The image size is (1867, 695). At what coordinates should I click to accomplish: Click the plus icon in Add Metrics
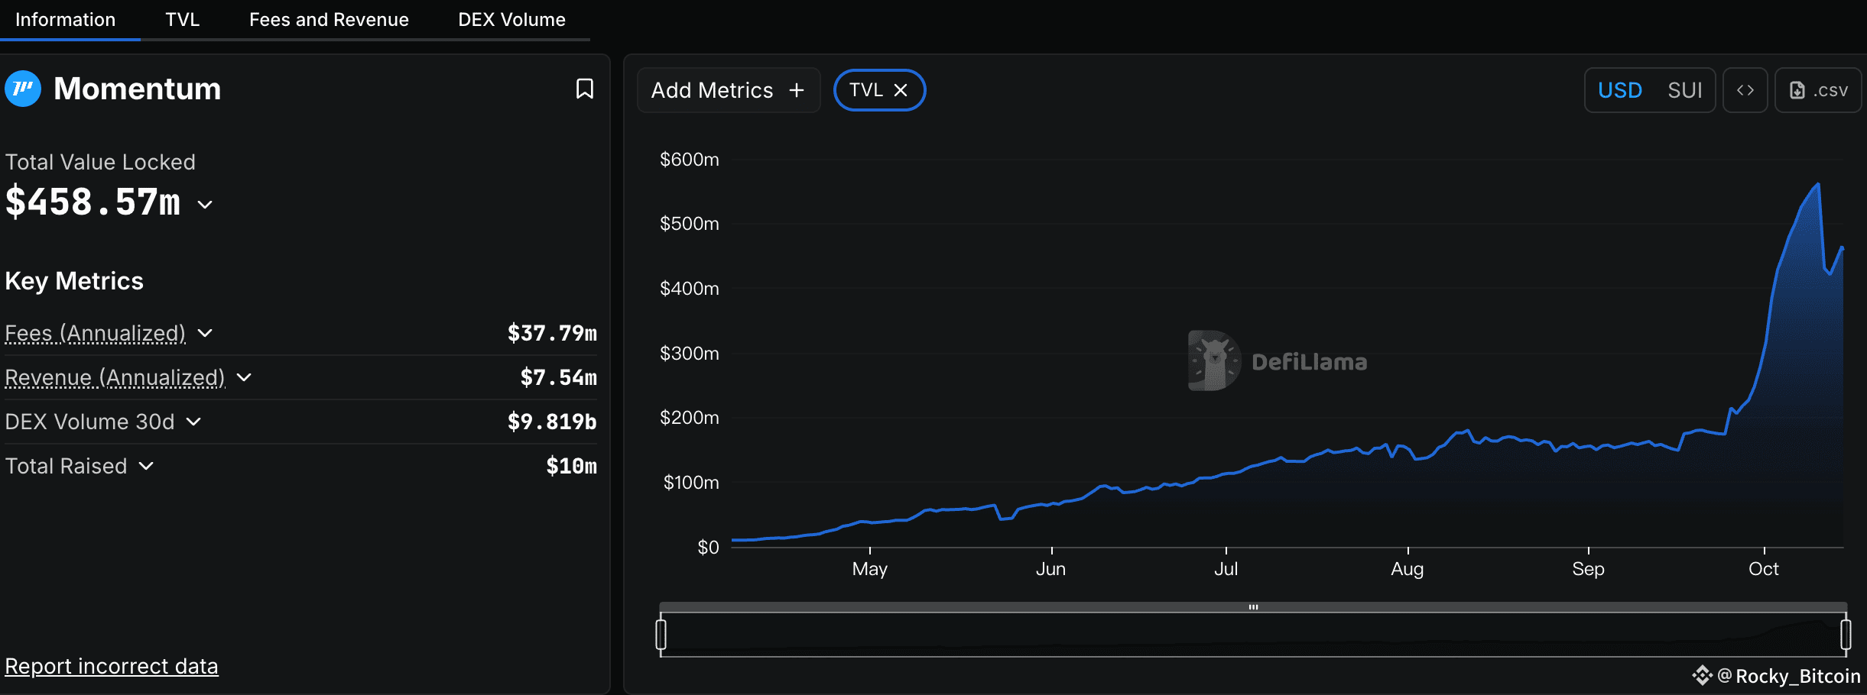point(797,90)
